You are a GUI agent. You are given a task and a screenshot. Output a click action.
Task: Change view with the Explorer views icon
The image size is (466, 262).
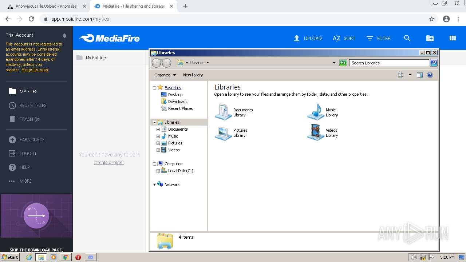[x=402, y=75]
